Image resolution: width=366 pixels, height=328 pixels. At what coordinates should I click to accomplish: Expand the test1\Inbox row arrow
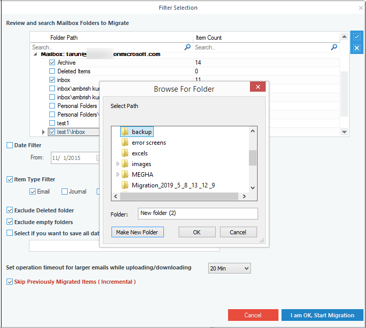tap(43, 132)
